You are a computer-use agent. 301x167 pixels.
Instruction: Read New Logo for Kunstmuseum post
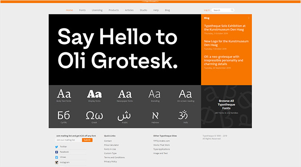(226, 43)
